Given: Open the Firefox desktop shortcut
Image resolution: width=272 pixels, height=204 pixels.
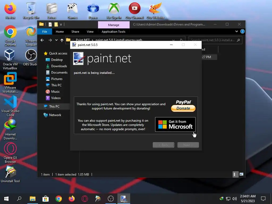Looking at the screenshot, I should [x=10, y=10].
